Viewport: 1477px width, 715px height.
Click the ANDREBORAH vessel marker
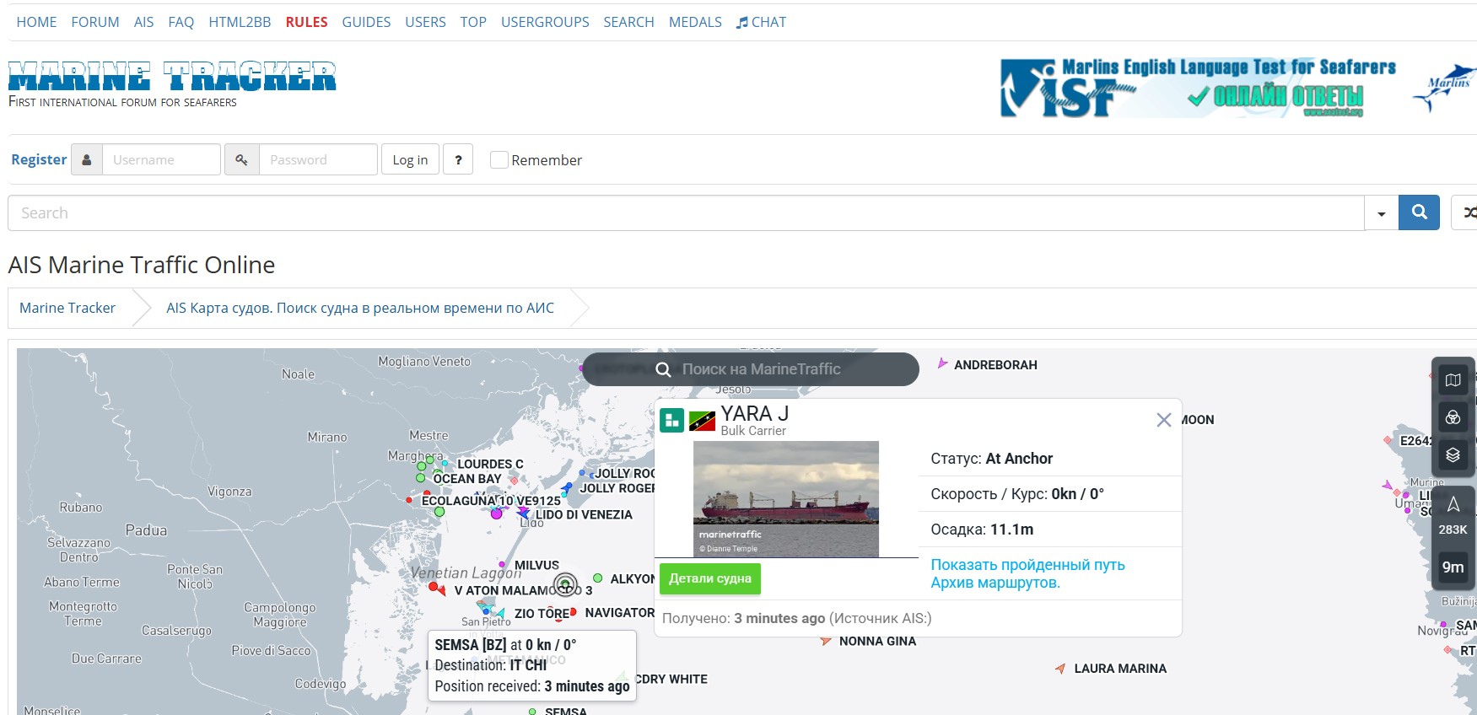[942, 363]
